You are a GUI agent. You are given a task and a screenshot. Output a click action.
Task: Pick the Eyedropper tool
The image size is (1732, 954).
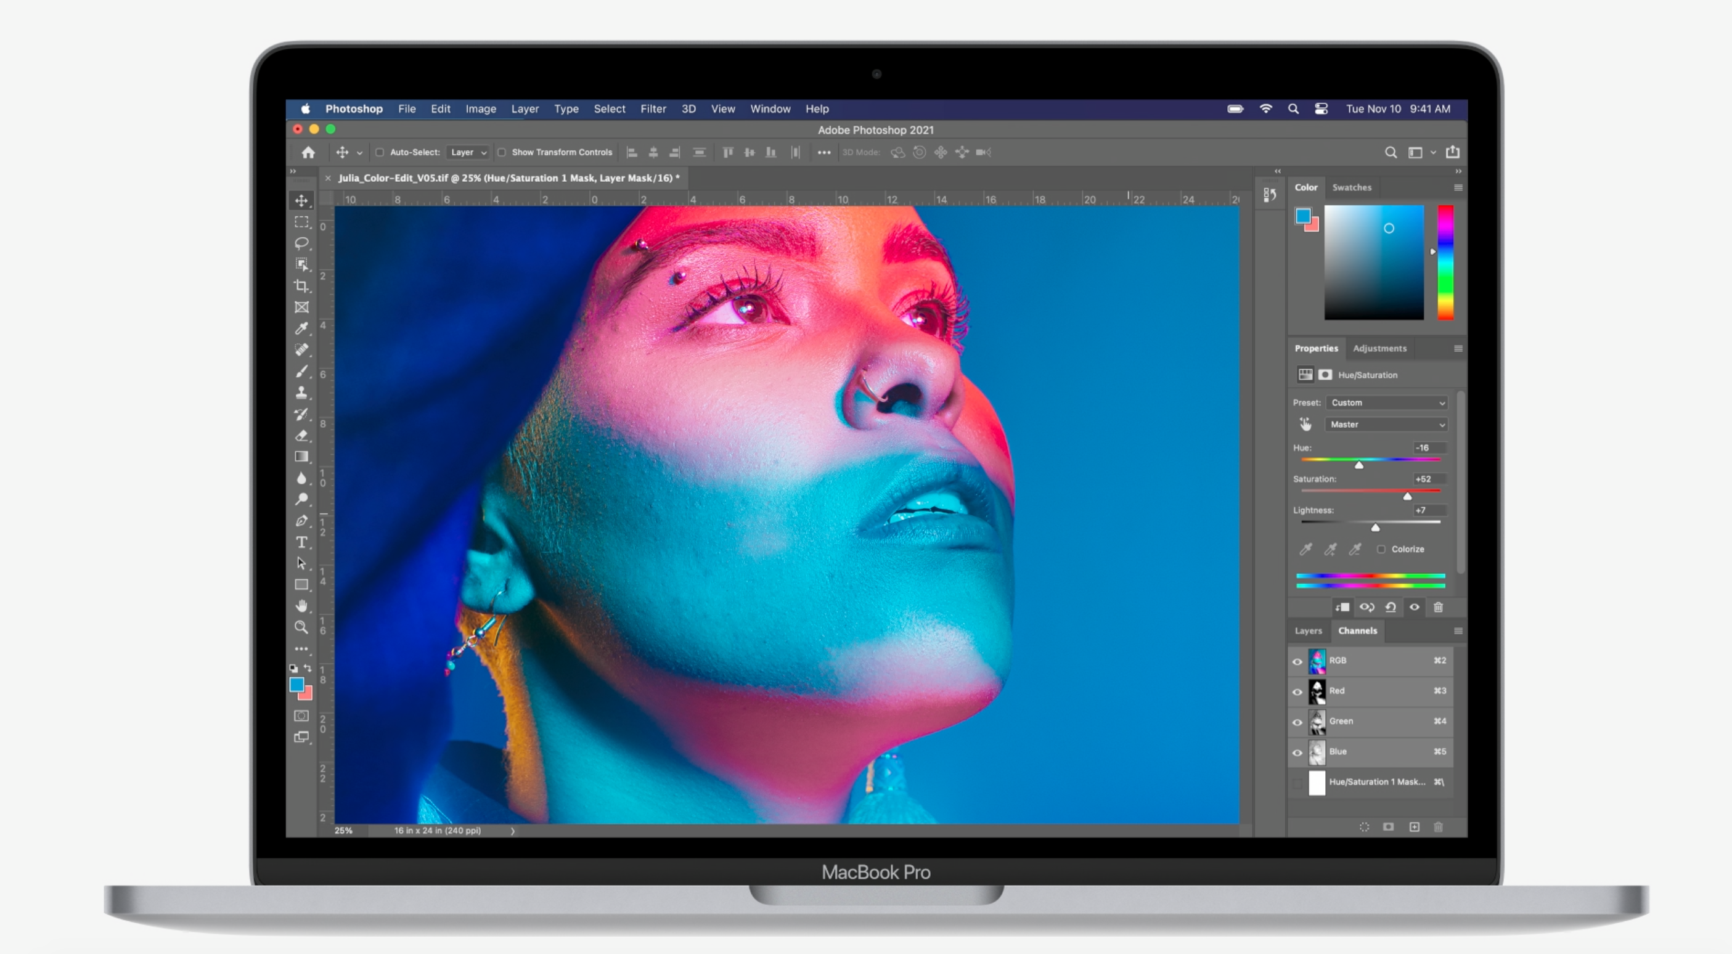click(301, 328)
